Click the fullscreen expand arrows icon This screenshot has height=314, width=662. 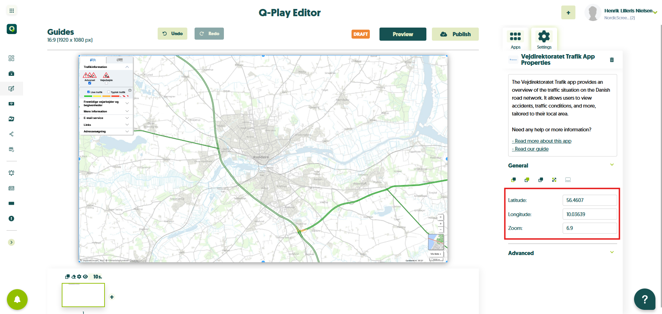point(554,180)
